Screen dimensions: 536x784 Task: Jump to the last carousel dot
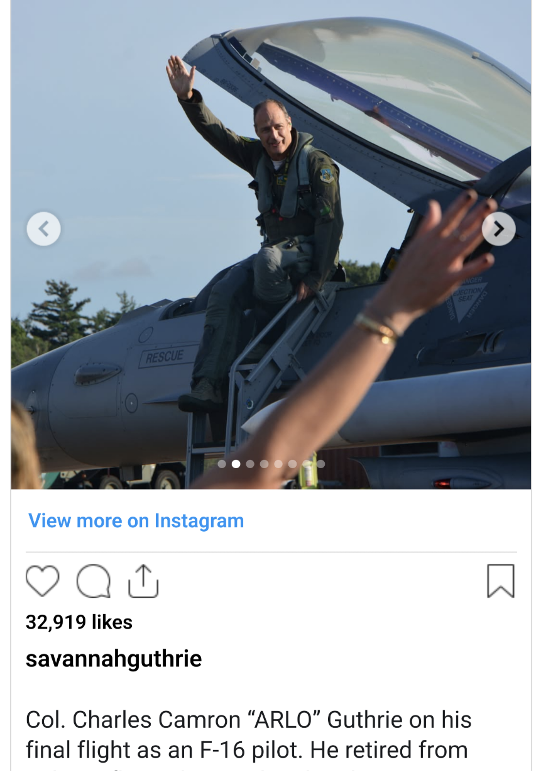320,464
